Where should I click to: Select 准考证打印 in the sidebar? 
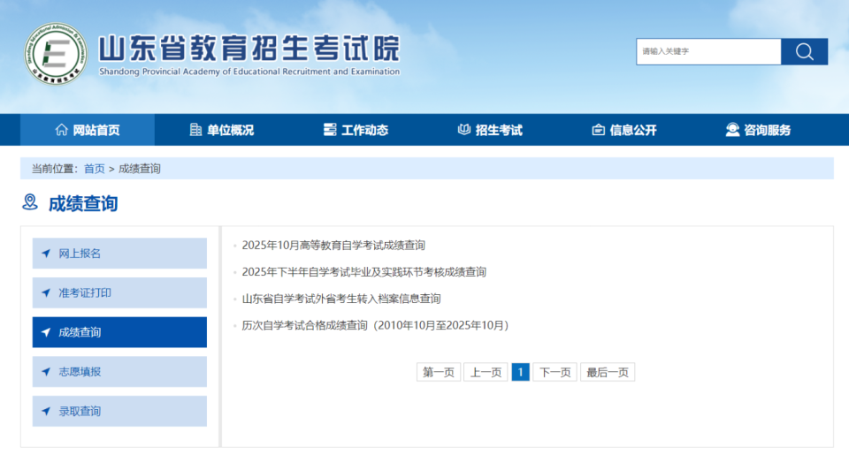pos(119,292)
